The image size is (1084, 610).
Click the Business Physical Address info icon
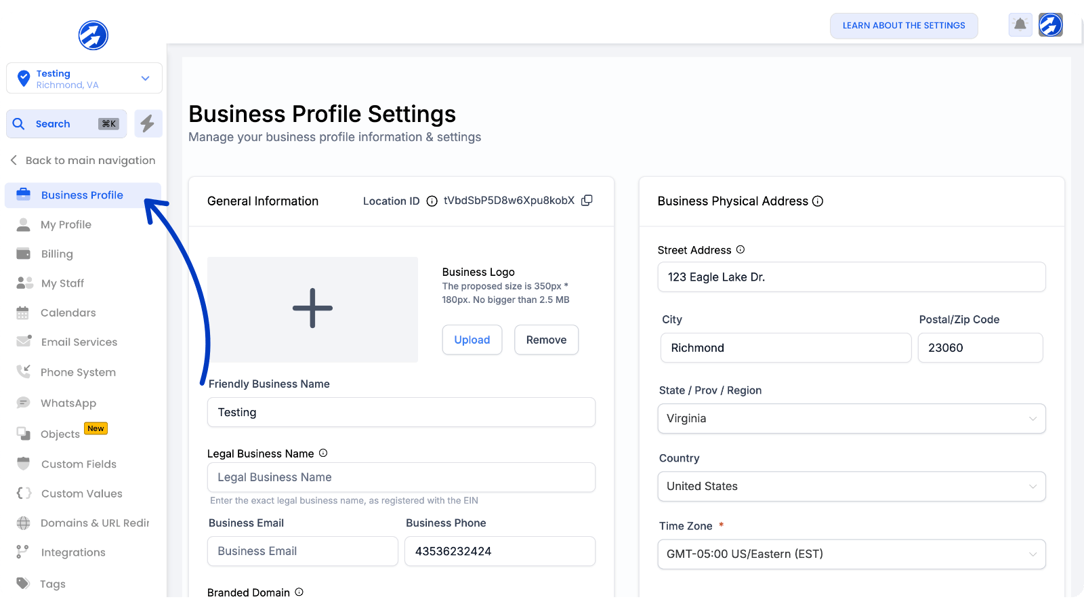point(818,201)
